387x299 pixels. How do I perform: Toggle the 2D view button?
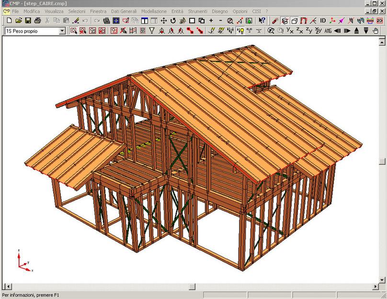(379, 21)
